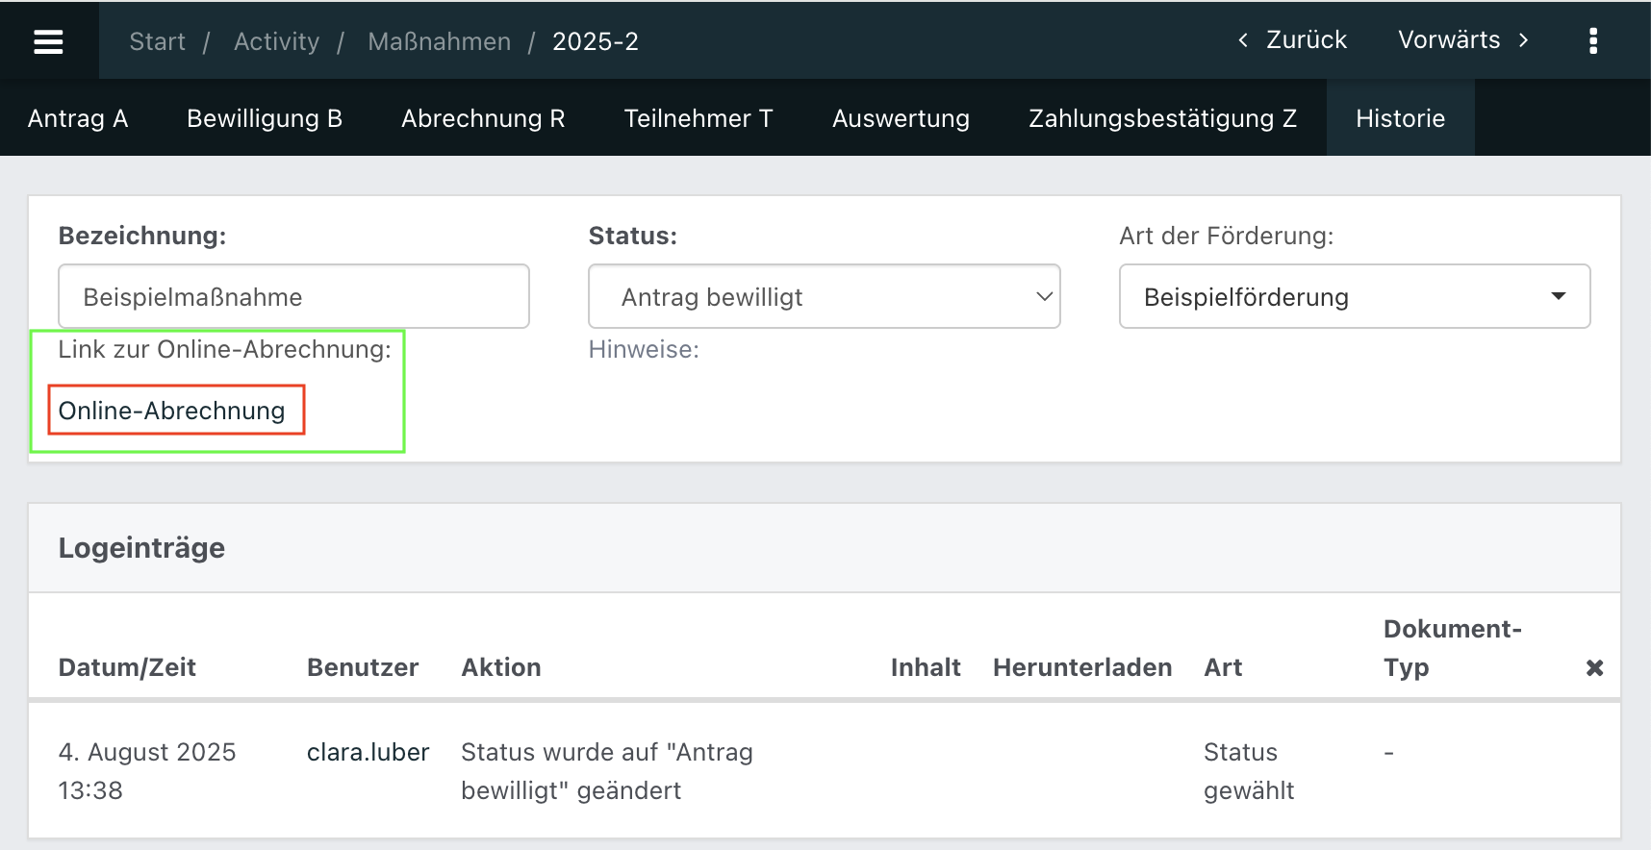Open the Auswertung tab
This screenshot has height=850, width=1651.
click(x=901, y=118)
